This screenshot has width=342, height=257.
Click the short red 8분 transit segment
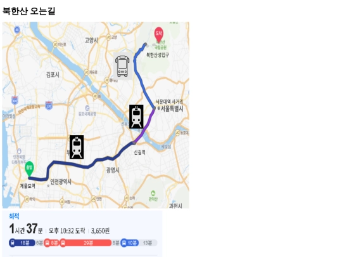51,243
